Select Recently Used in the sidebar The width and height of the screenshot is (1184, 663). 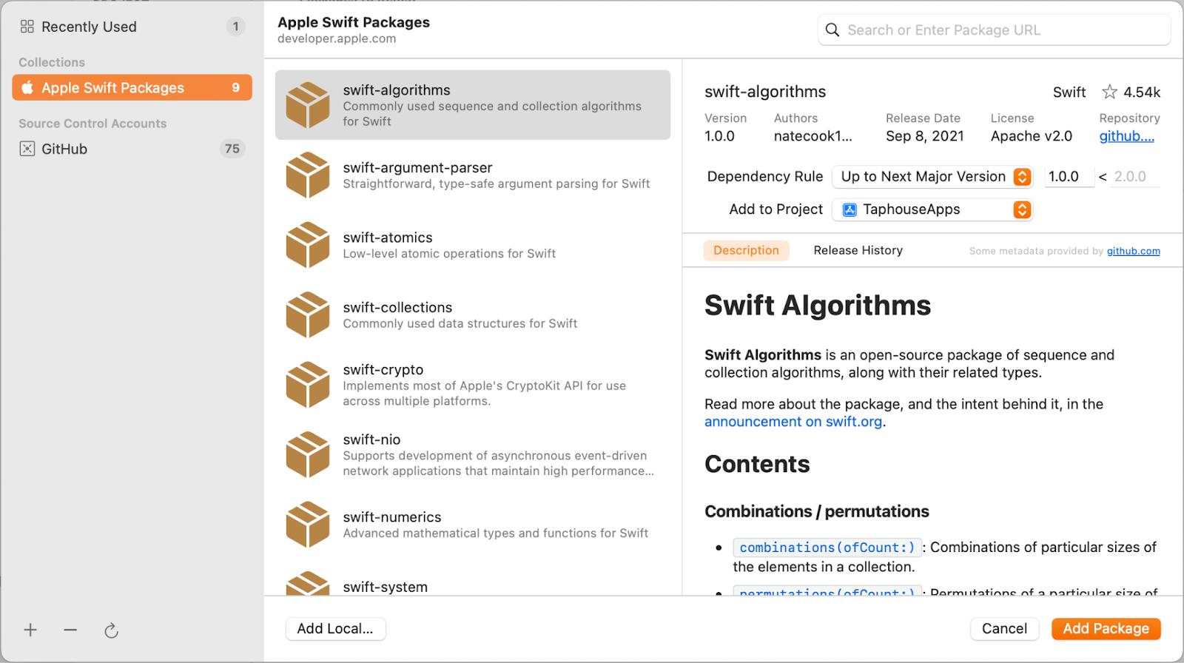click(132, 27)
